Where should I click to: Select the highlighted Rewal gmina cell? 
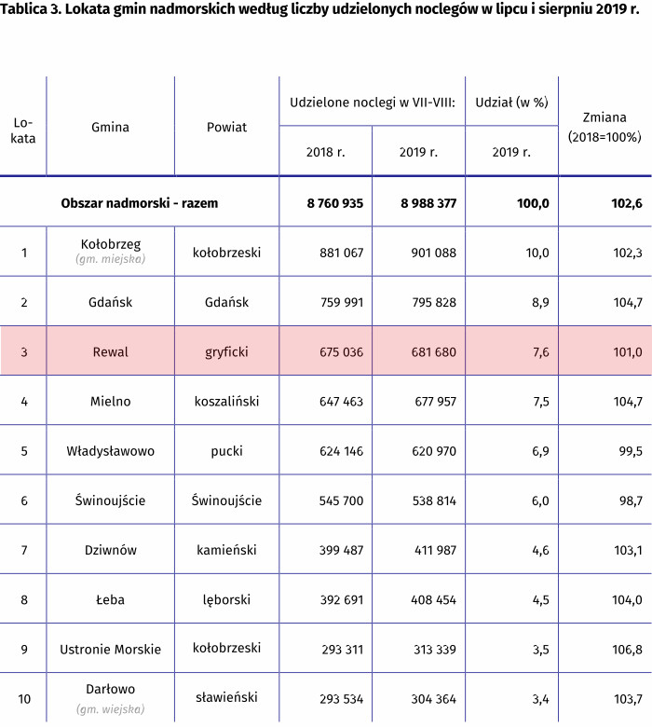(x=110, y=351)
